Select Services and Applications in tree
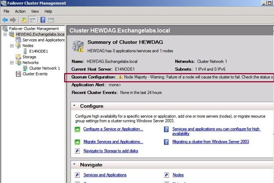Viewport: 274px width, 183px height. click(44, 40)
